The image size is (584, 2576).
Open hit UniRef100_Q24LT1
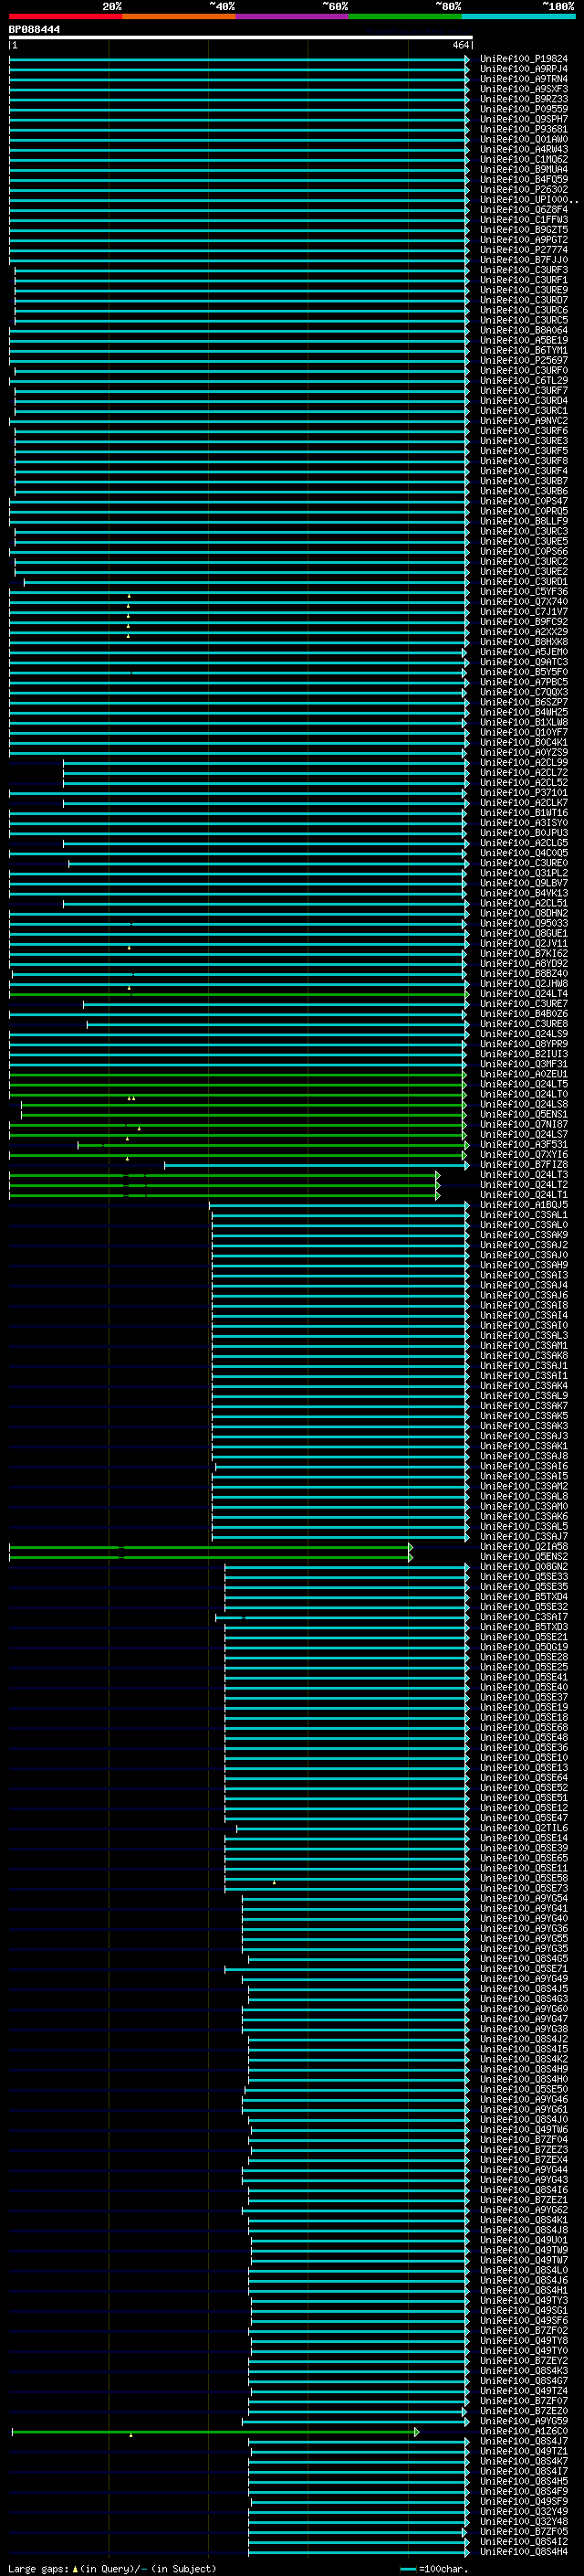[x=523, y=1195]
